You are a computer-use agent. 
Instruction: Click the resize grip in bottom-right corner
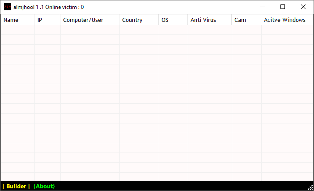[x=310, y=187]
